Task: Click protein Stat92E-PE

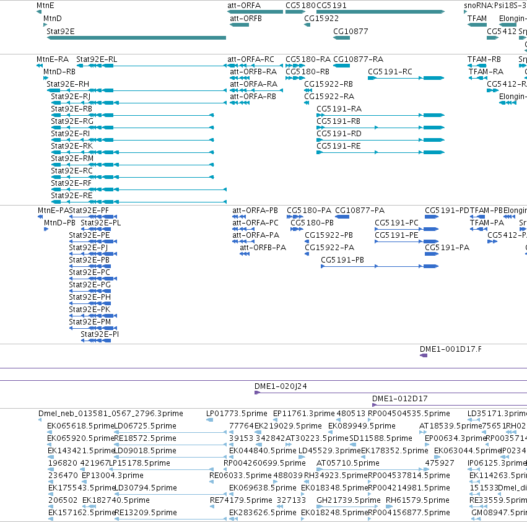Action: (x=93, y=241)
